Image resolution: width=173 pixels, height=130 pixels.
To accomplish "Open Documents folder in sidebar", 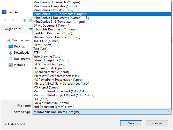I will coord(19,59).
